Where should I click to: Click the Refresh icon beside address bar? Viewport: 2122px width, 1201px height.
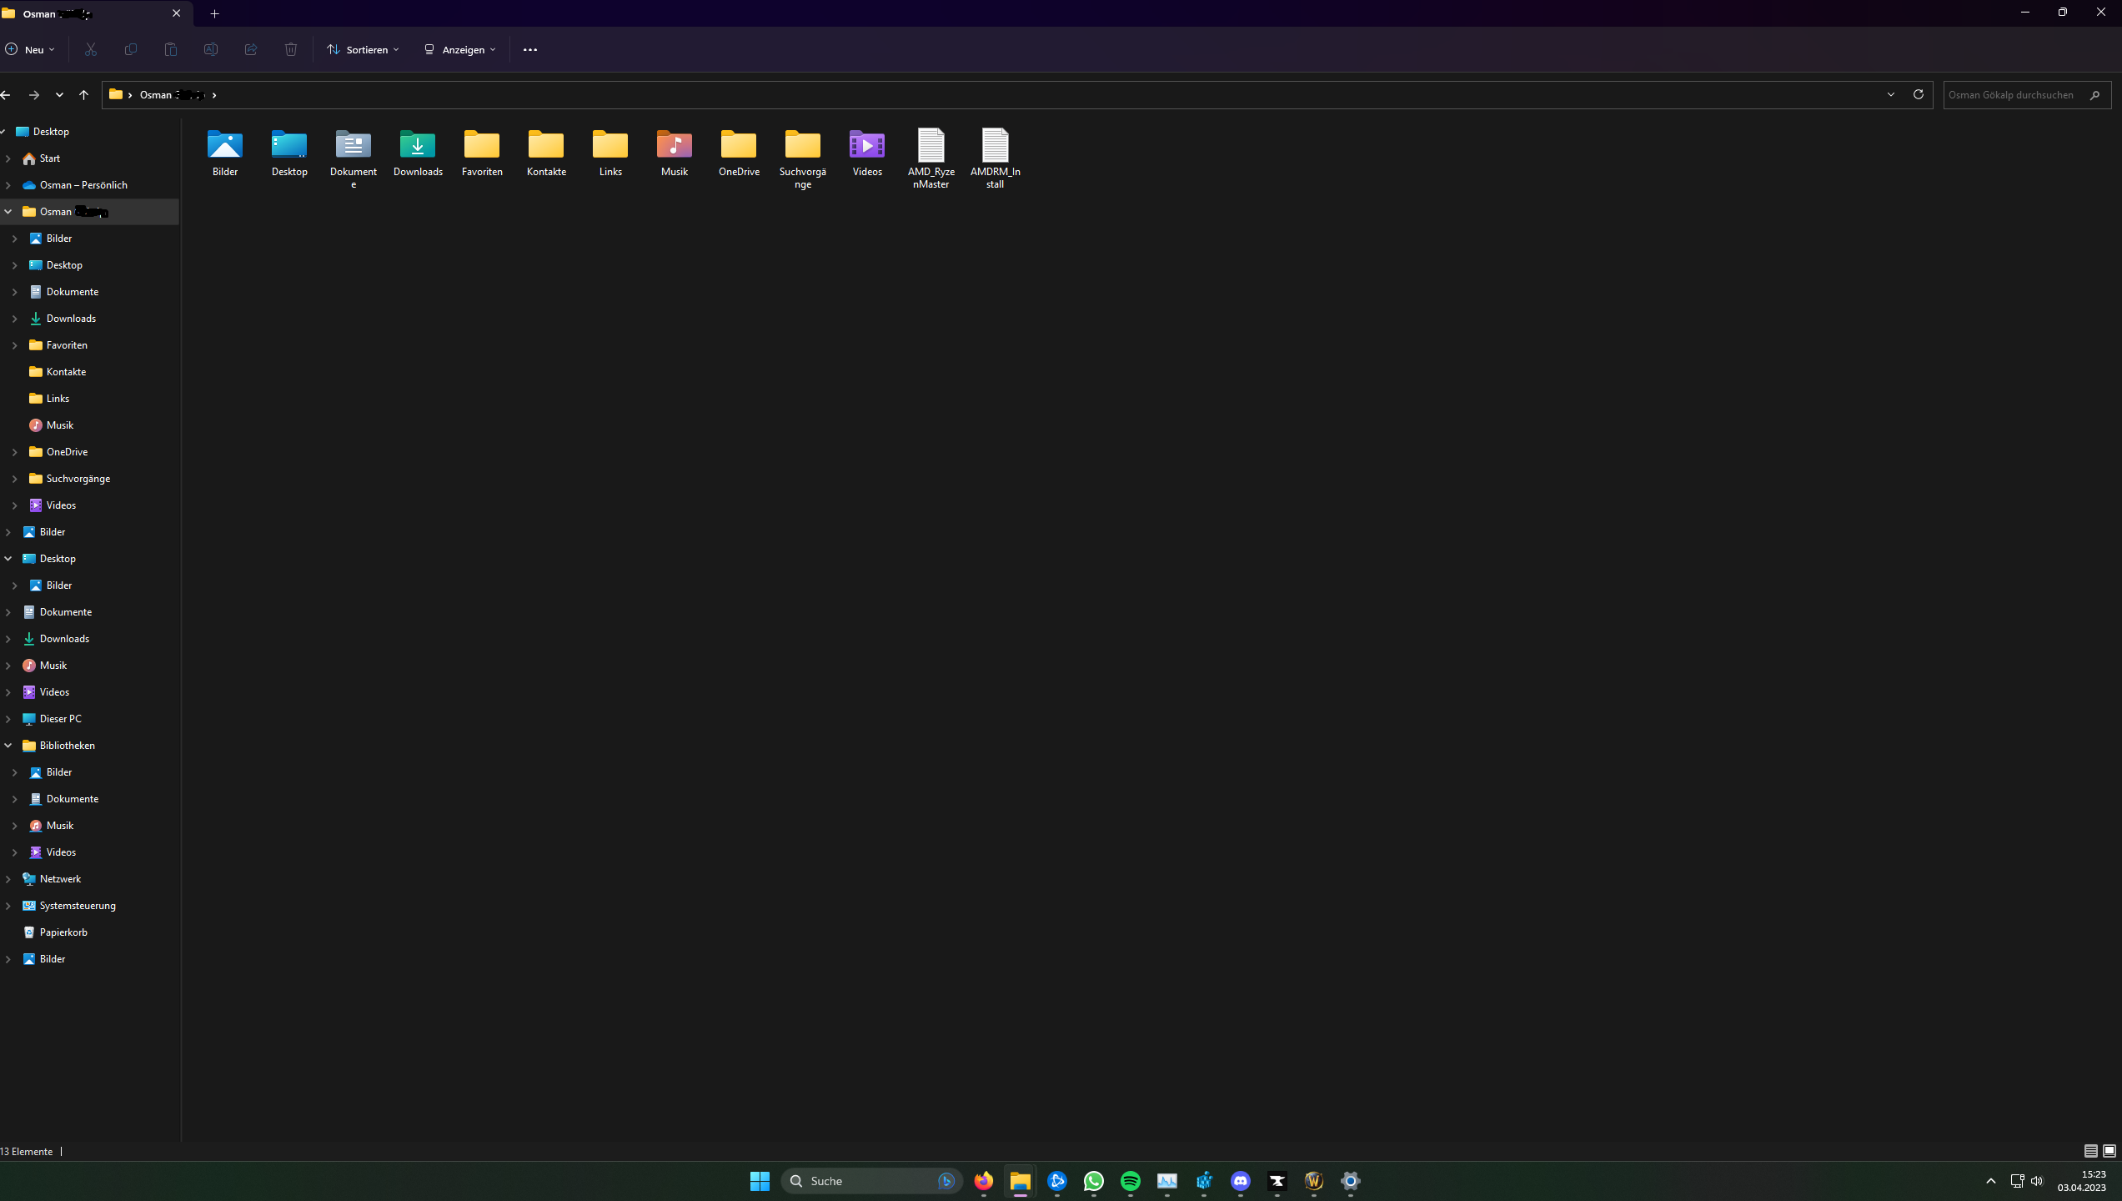coord(1918,94)
